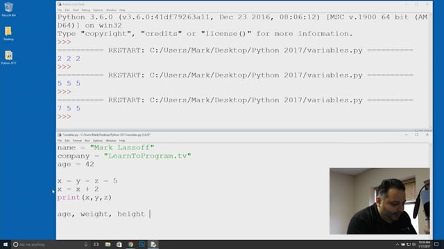Click the first RESTART variables.py line in the Shell
Image resolution: width=444 pixels, height=249 pixels.
(235, 50)
